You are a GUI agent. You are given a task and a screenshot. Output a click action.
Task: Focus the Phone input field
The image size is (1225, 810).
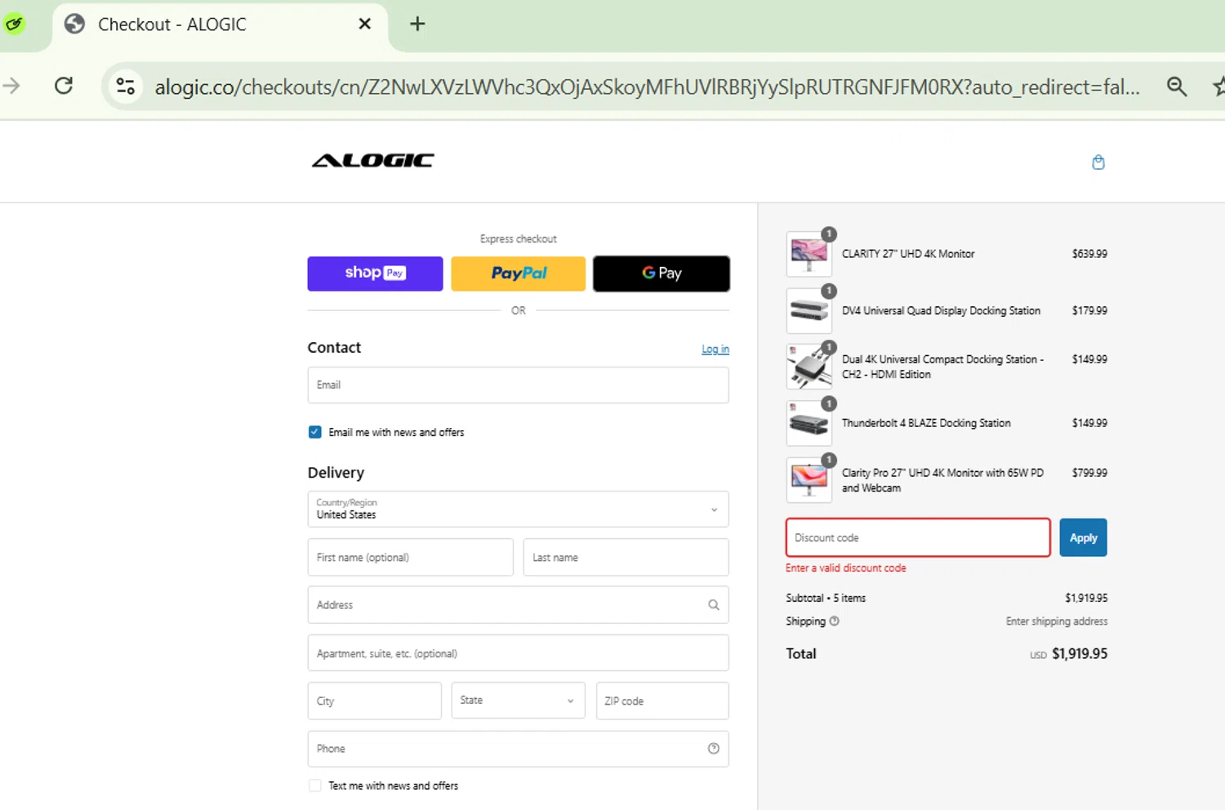[x=518, y=749]
